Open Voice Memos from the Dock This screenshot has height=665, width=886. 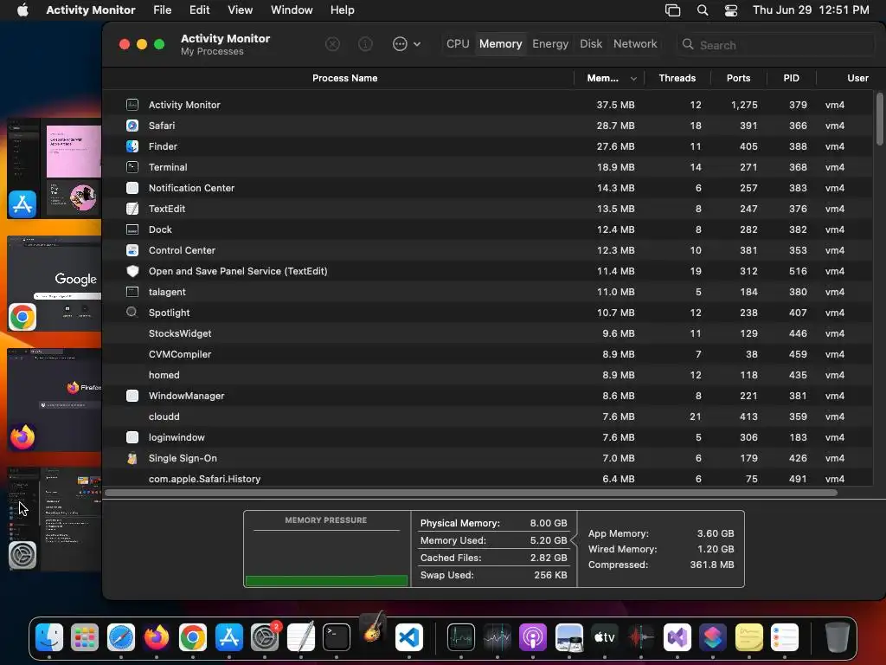pos(641,637)
